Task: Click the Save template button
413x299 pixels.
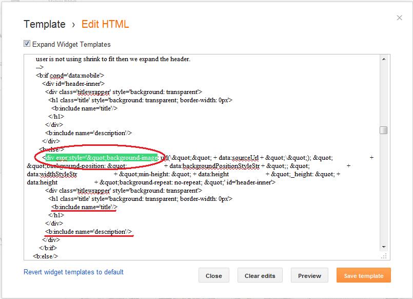Action: pos(363,275)
